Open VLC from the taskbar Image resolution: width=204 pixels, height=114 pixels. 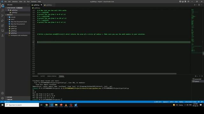click(66, 105)
